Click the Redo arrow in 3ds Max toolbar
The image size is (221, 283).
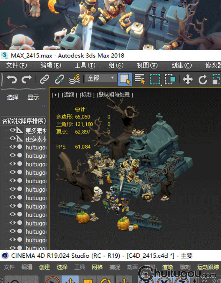coord(27,79)
